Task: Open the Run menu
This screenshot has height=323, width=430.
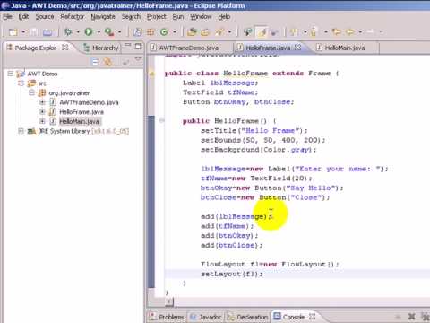Action: click(178, 17)
